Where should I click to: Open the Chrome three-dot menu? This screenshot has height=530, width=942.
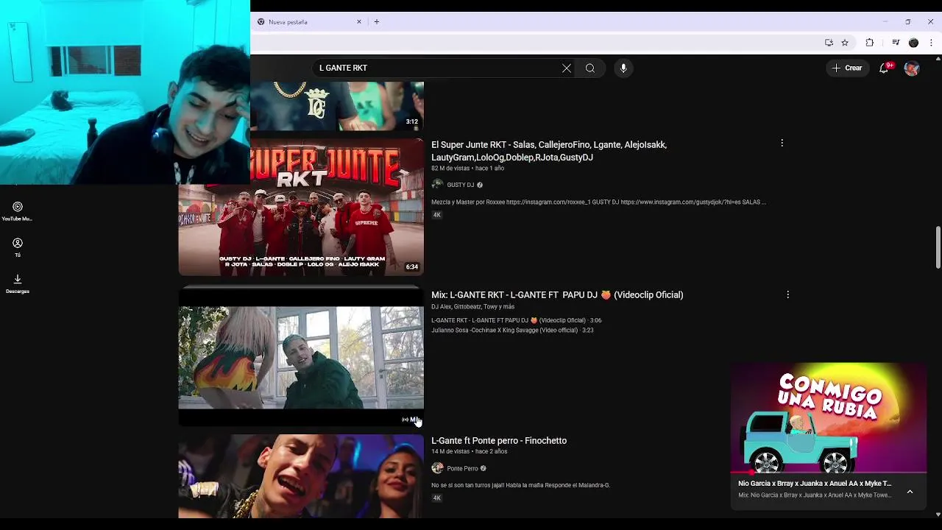pos(930,43)
